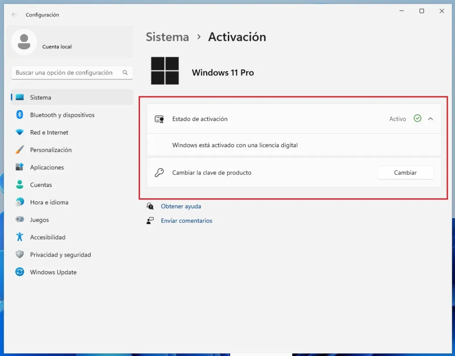
Task: Click the Windows 11 logo
Action: tap(165, 71)
